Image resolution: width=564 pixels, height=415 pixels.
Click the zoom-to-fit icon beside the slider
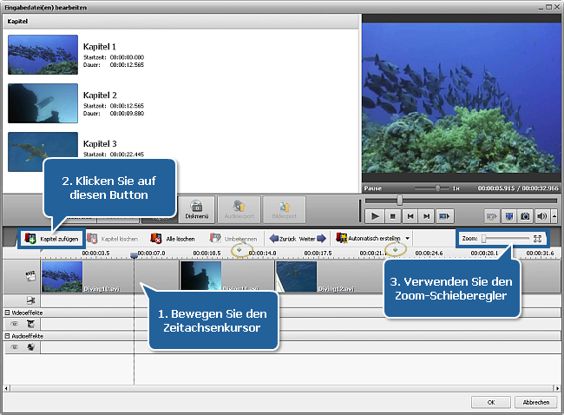[x=538, y=237]
